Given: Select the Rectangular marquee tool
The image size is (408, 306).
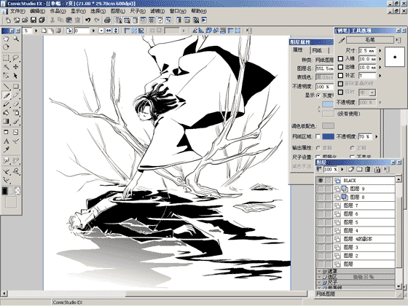Looking at the screenshot, I should 6,58.
